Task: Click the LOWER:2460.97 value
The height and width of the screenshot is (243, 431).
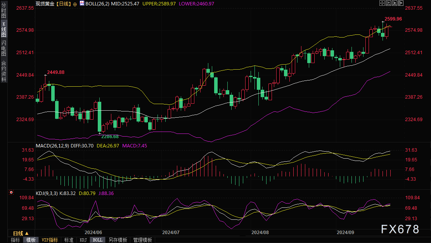Action: pyautogui.click(x=196, y=4)
